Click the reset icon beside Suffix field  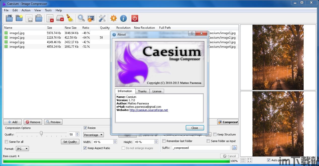234,148
